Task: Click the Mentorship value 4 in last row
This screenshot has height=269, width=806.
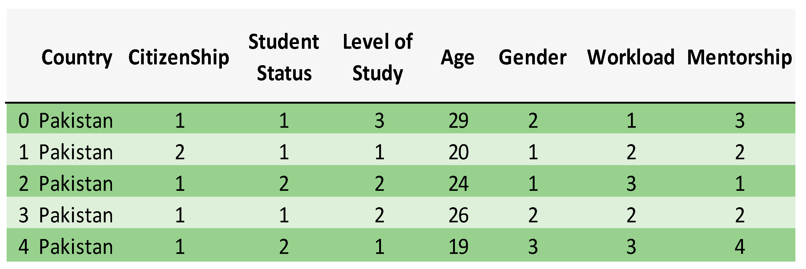Action: click(x=740, y=246)
